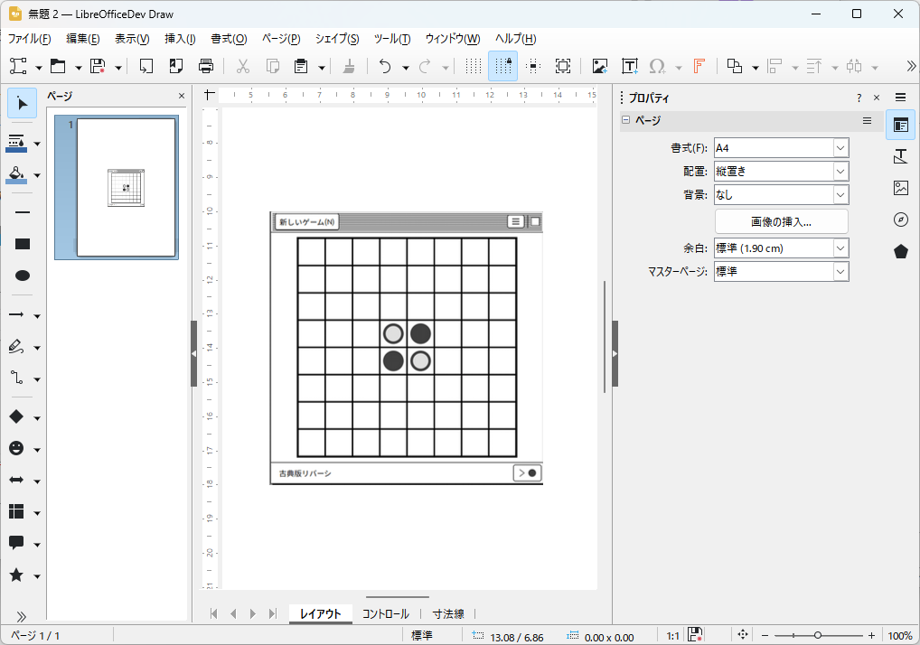
Task: Open the Styles sidebar deck icon
Action: click(x=901, y=156)
